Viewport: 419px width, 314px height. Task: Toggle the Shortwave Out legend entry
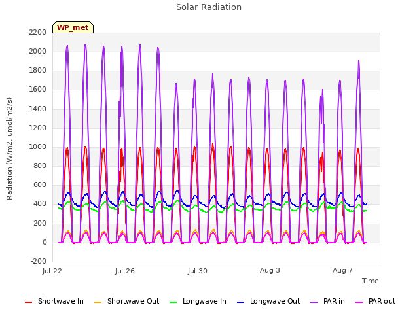(126, 301)
